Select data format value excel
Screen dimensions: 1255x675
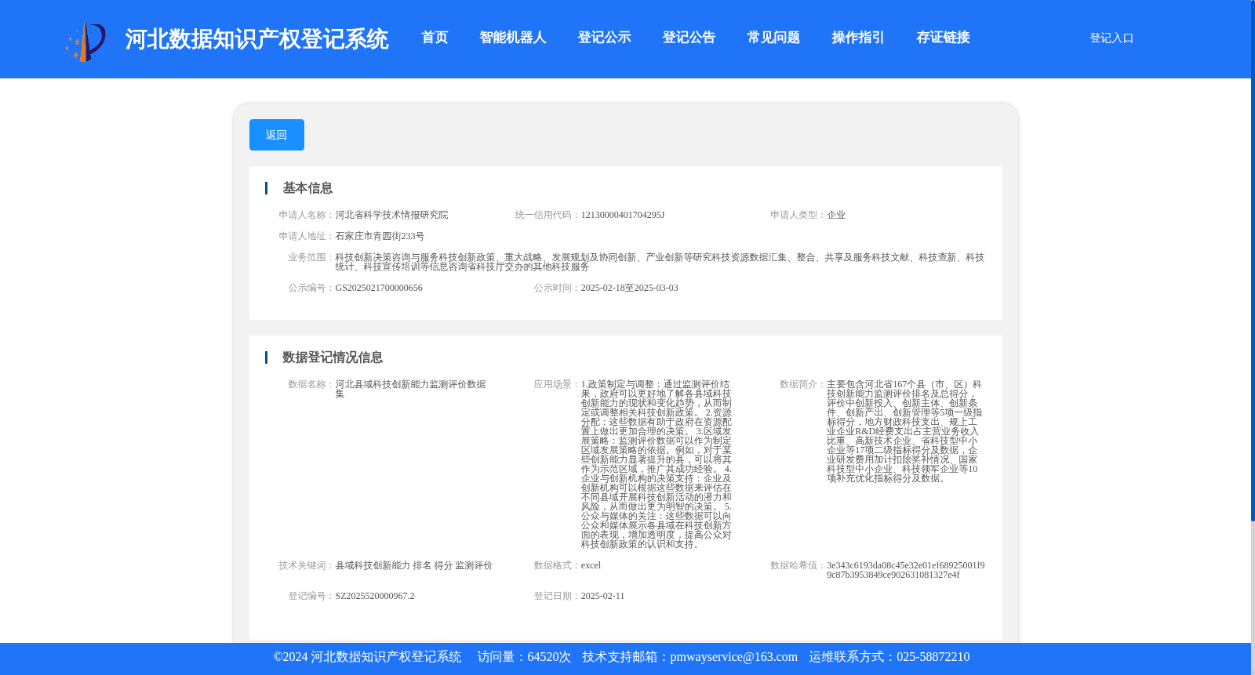click(x=591, y=565)
